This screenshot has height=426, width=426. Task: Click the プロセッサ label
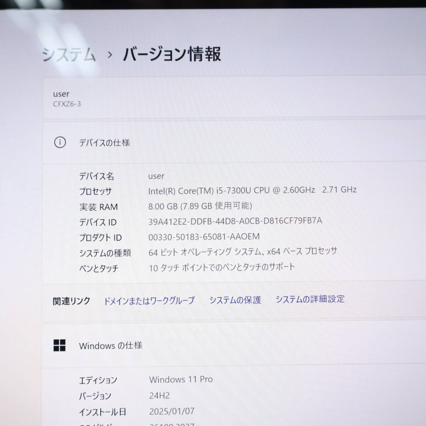pos(95,191)
